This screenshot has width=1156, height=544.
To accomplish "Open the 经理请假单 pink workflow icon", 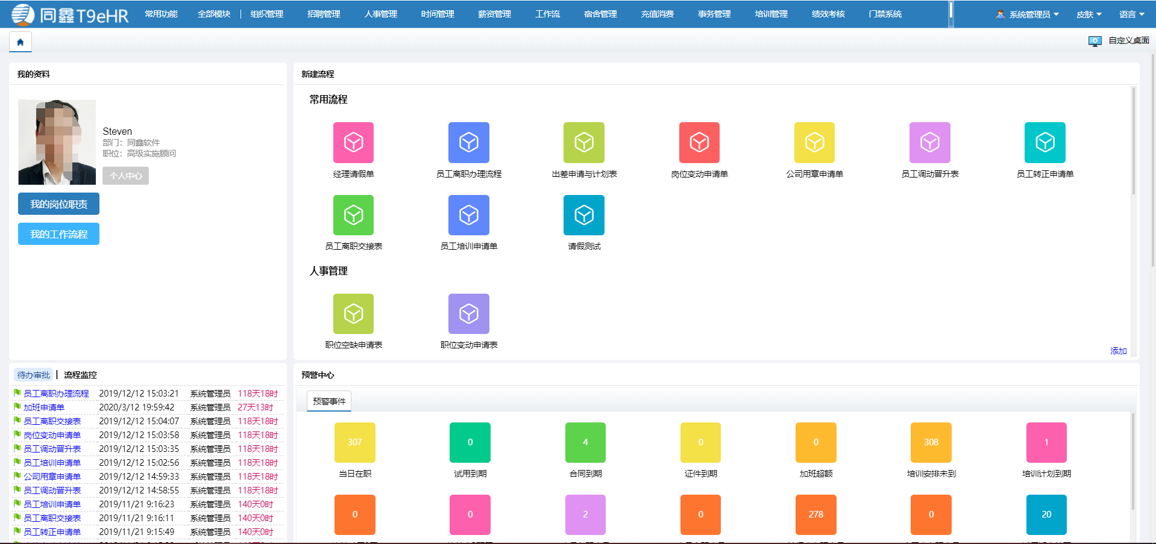I will tap(353, 143).
